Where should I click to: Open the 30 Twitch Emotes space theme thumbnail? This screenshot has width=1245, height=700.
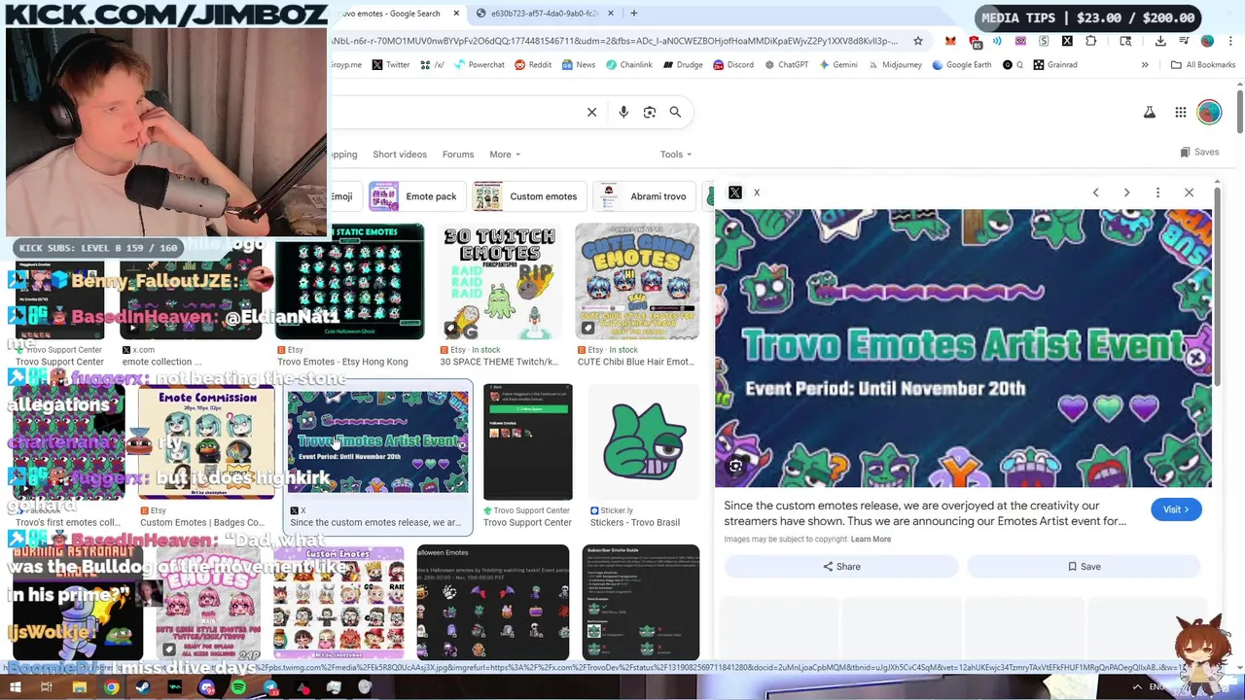pyautogui.click(x=498, y=282)
